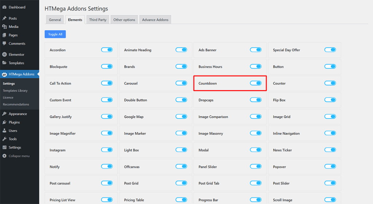The image size is (373, 204).
Task: Click the Plugins plug icon
Action: pyautogui.click(x=4, y=122)
